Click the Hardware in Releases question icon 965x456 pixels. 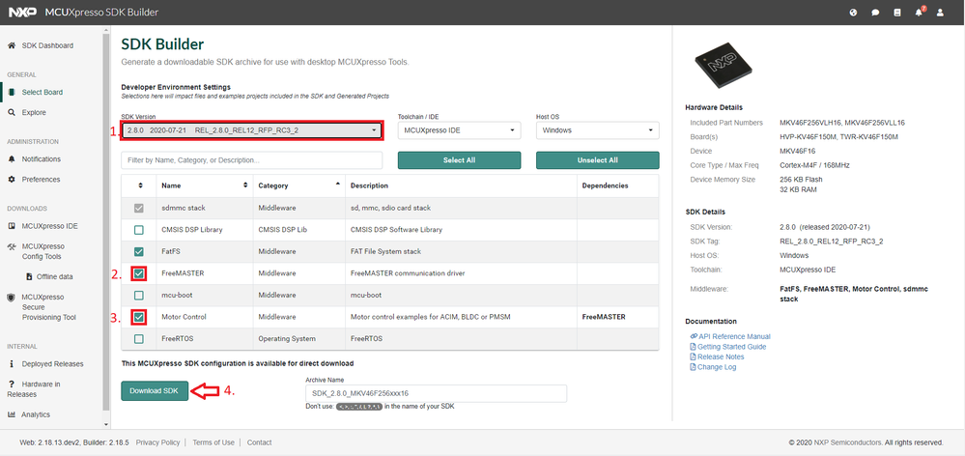click(11, 384)
